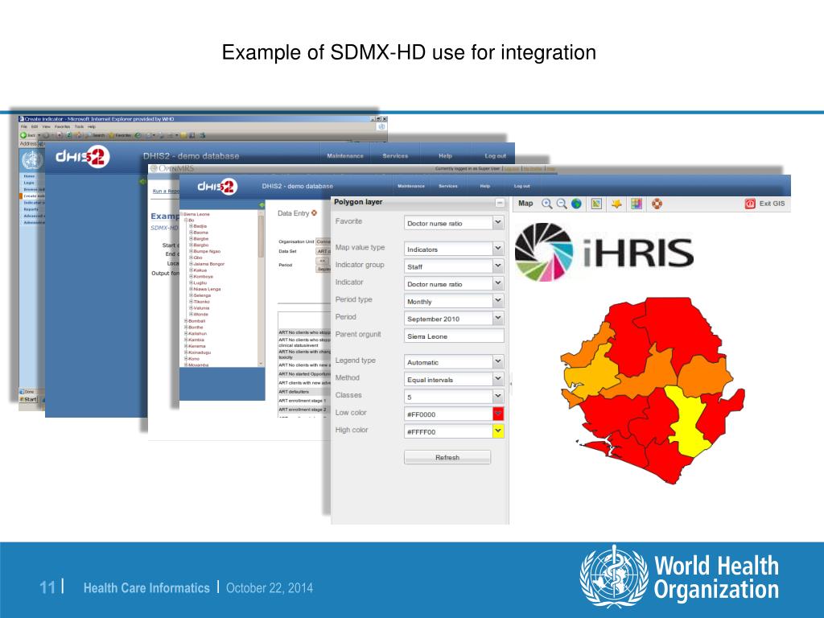The width and height of the screenshot is (824, 618).
Task: Click the iHRIS logo
Action: pyautogui.click(x=604, y=252)
